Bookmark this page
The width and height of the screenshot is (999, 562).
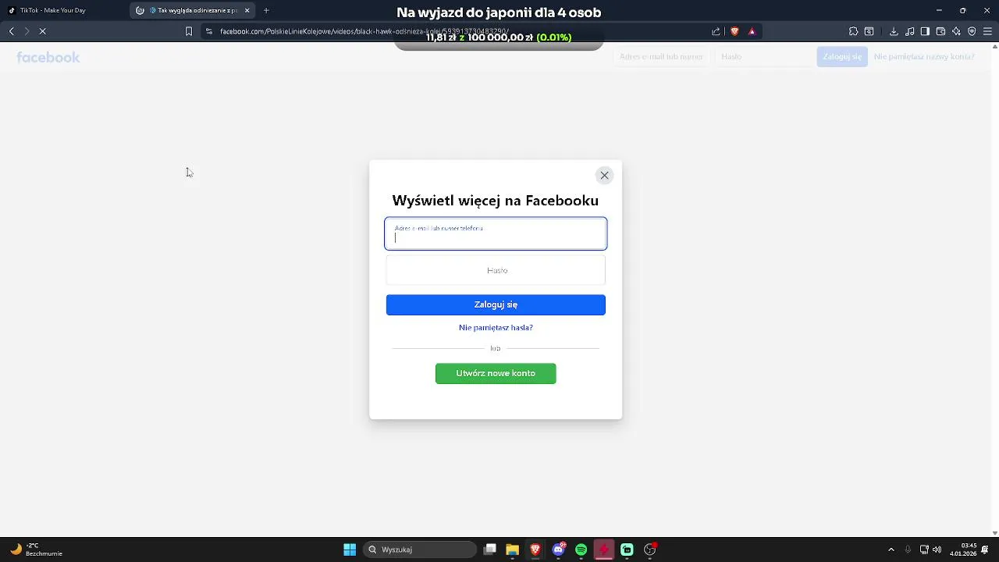coord(188,31)
